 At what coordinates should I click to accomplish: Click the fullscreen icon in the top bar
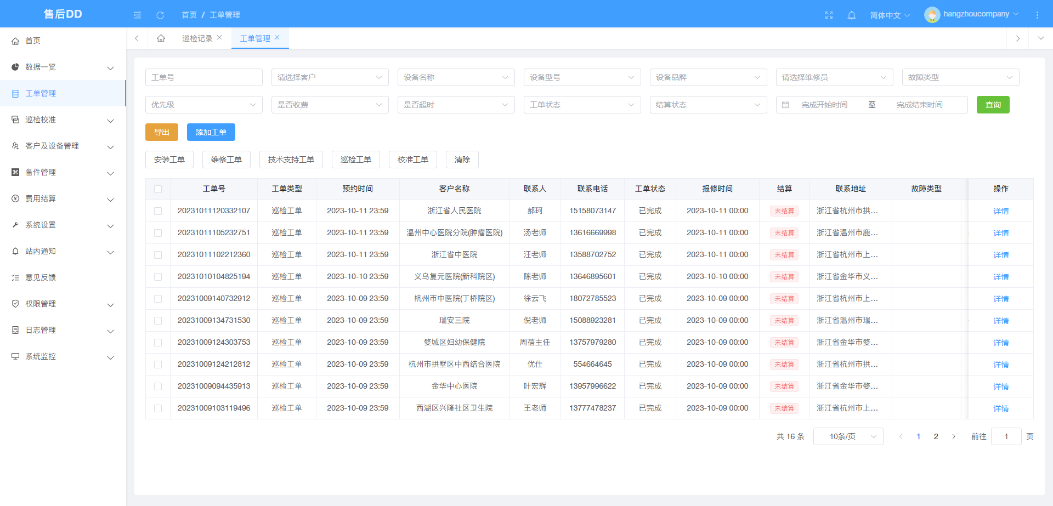point(829,15)
